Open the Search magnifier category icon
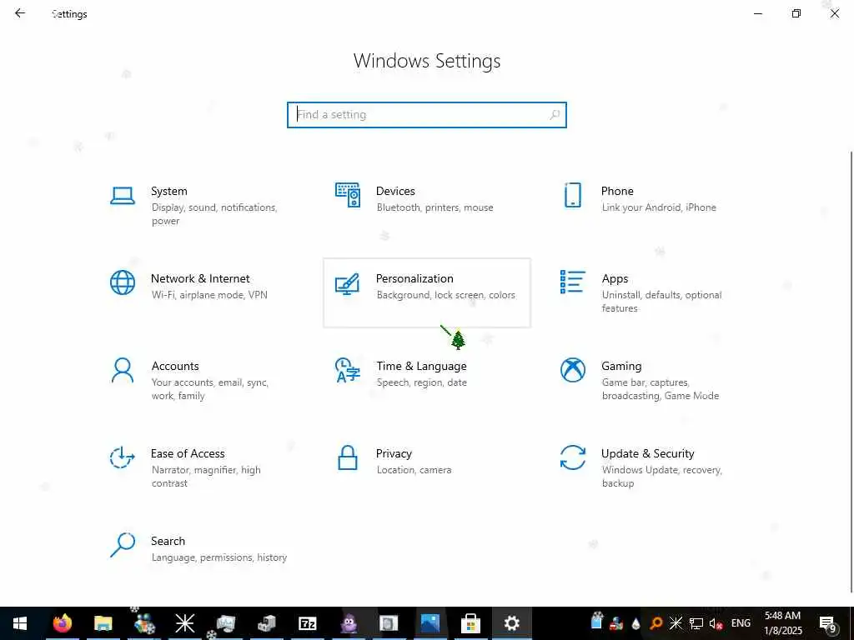 click(x=123, y=545)
